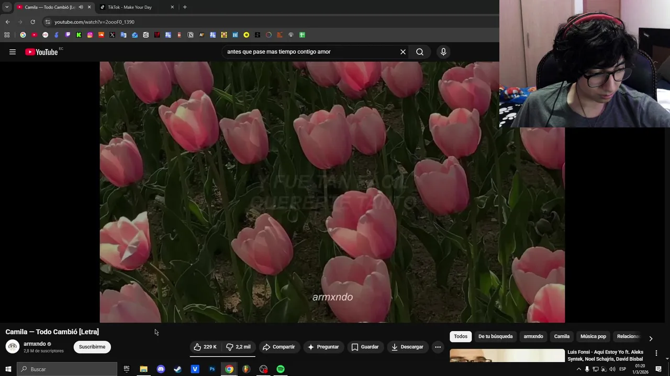
Task: Open the Notion bookmark icon
Action: (191, 35)
